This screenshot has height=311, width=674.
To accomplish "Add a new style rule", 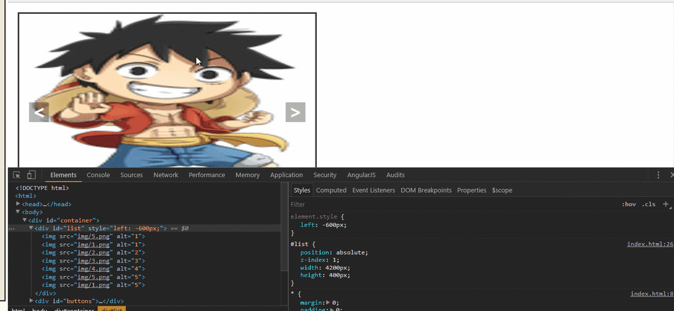I will (x=665, y=204).
